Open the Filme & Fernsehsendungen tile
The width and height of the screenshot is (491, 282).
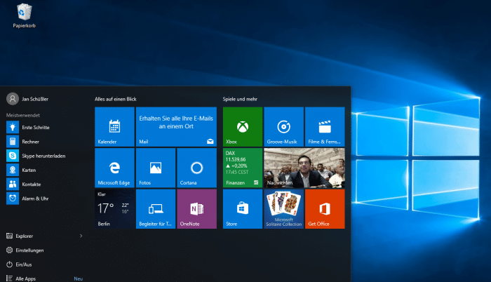pyautogui.click(x=325, y=127)
